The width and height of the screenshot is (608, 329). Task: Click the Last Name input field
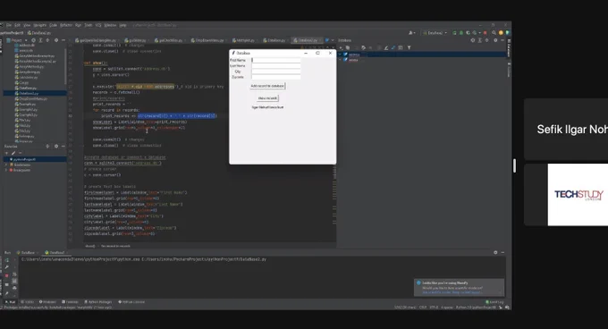(x=275, y=66)
